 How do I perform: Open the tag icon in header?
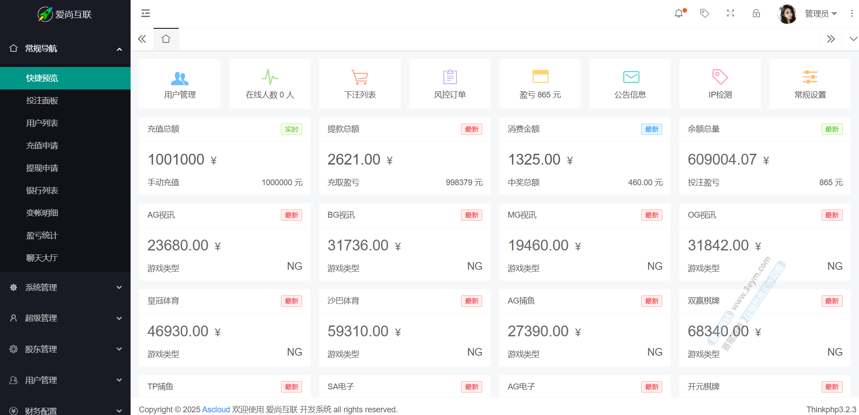tap(705, 13)
